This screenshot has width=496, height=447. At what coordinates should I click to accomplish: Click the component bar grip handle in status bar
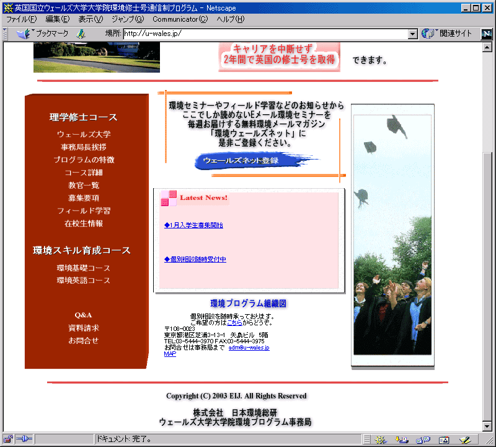click(366, 440)
